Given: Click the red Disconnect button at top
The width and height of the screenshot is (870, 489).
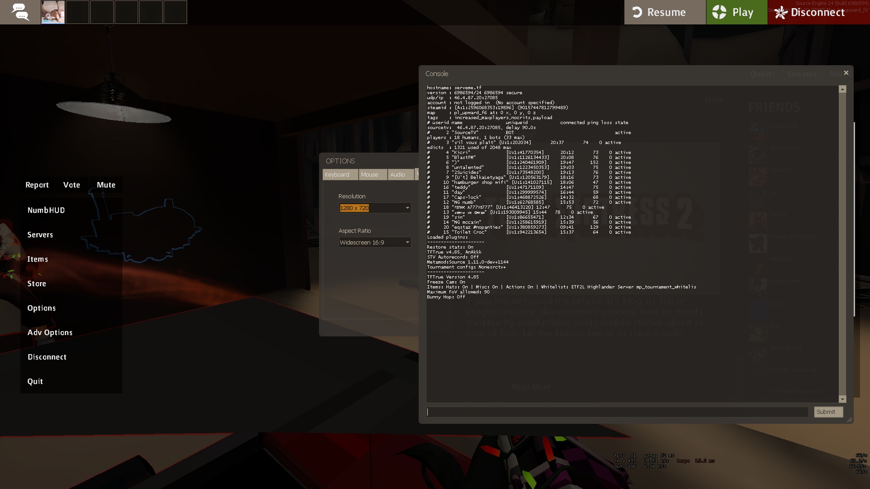Looking at the screenshot, I should (818, 12).
